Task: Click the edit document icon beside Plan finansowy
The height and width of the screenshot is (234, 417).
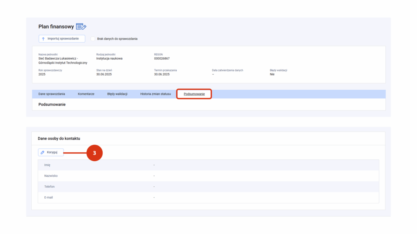Action: 81,26
